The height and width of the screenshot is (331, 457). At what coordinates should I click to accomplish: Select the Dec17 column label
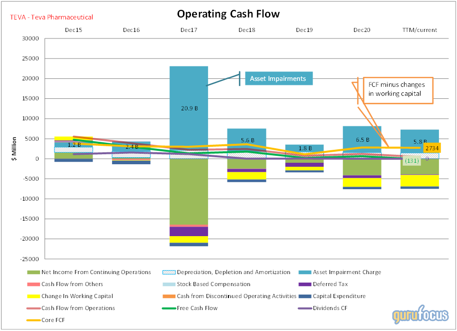[189, 30]
